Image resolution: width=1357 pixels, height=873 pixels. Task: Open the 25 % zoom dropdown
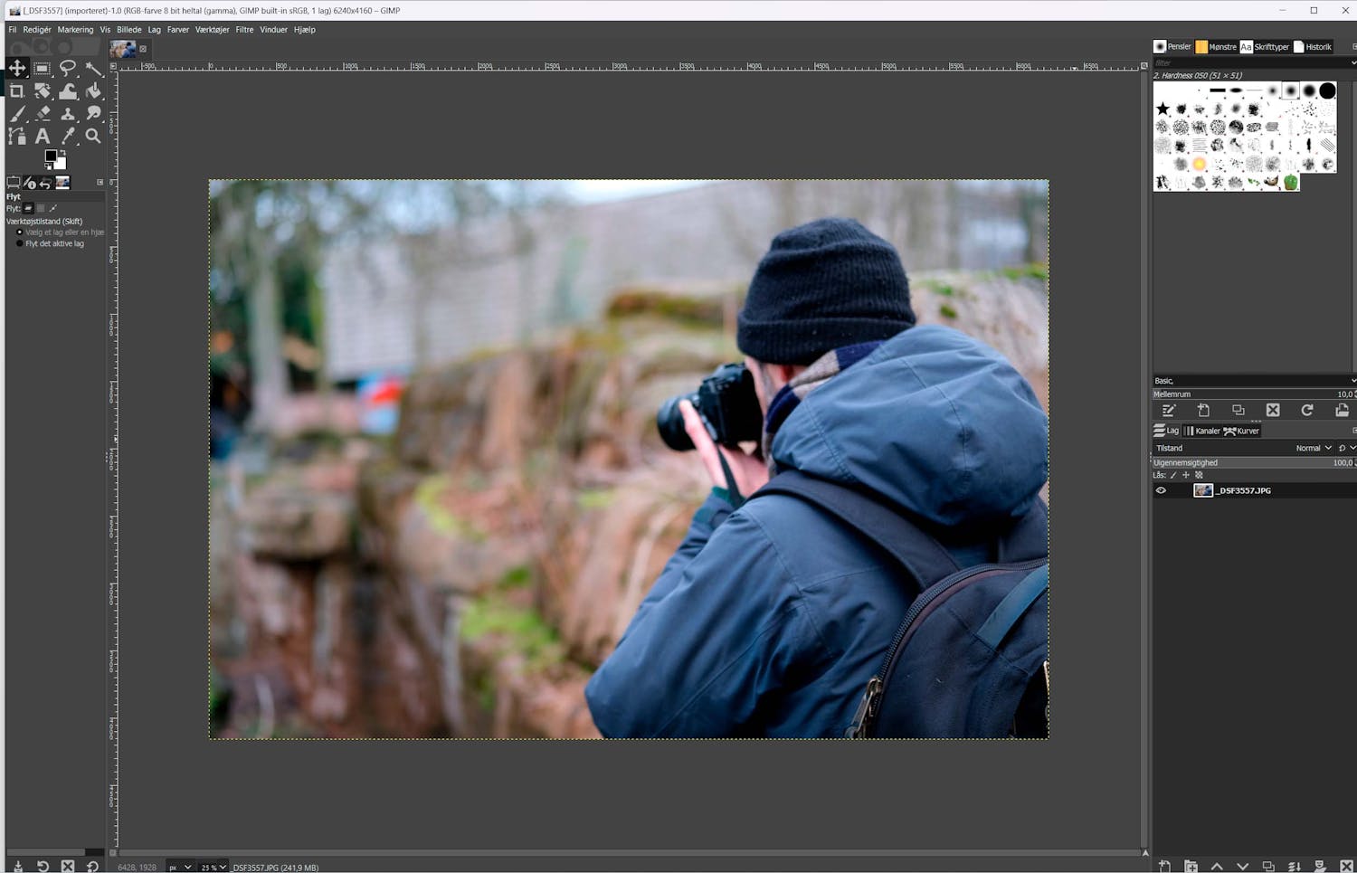tap(214, 867)
